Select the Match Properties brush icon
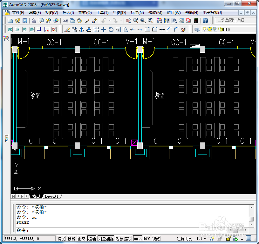Image resolution: width=259 pixels, height=244 pixels. pyautogui.click(x=87, y=21)
